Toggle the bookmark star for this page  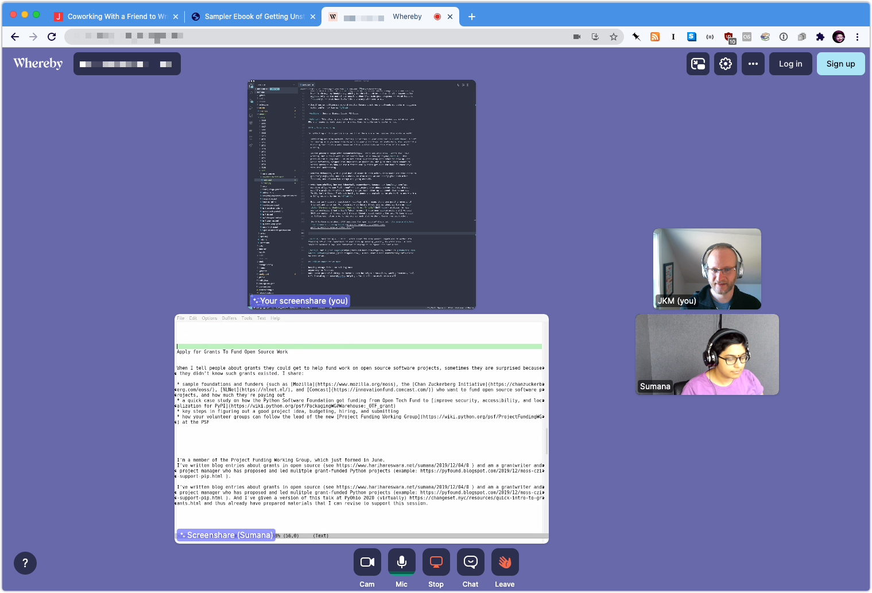point(614,37)
